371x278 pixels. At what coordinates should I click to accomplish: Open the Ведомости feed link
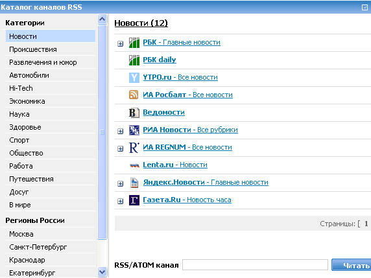163,112
